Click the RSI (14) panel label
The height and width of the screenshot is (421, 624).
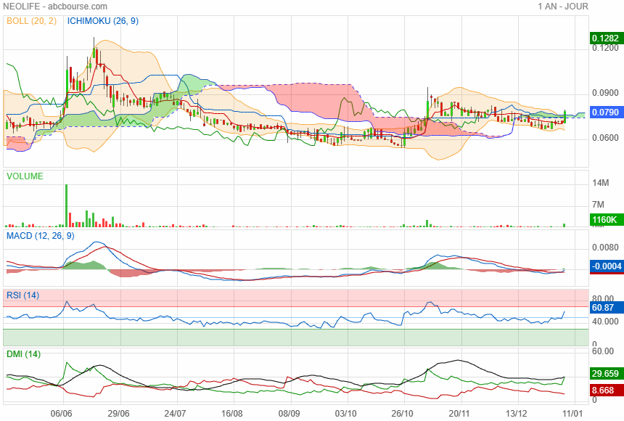click(22, 295)
